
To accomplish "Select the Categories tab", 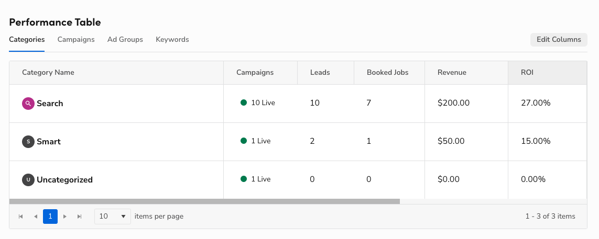I will [27, 40].
